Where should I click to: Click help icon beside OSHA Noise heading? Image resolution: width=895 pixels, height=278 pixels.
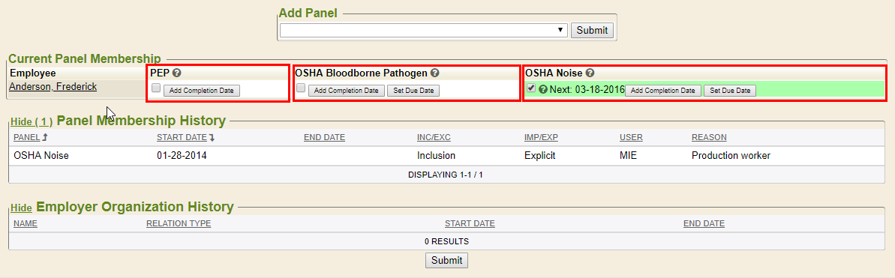tap(590, 73)
